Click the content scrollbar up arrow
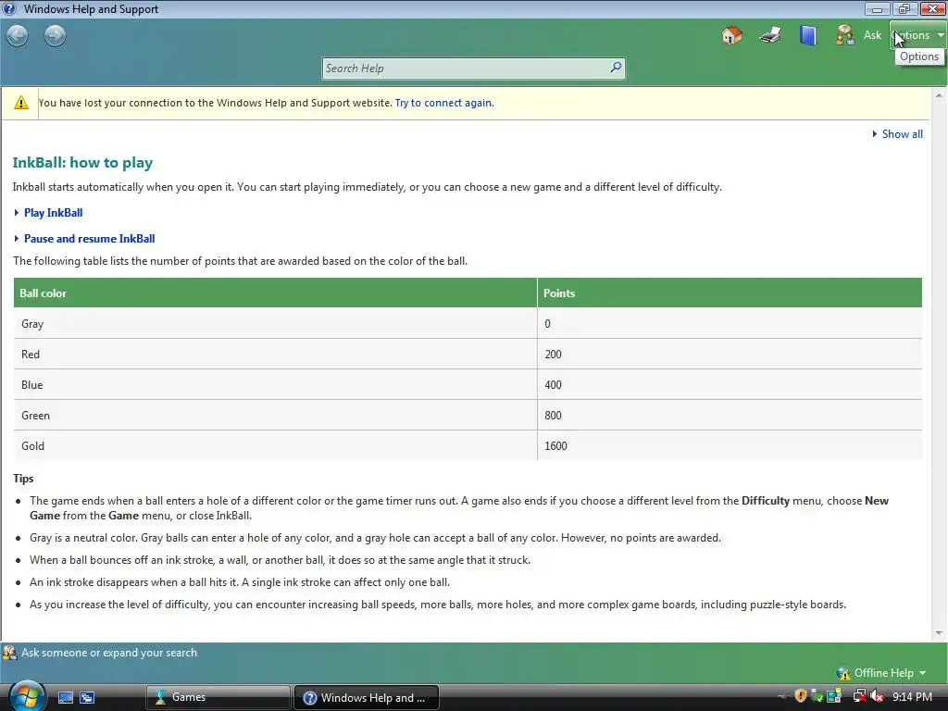This screenshot has height=711, width=948. click(939, 95)
